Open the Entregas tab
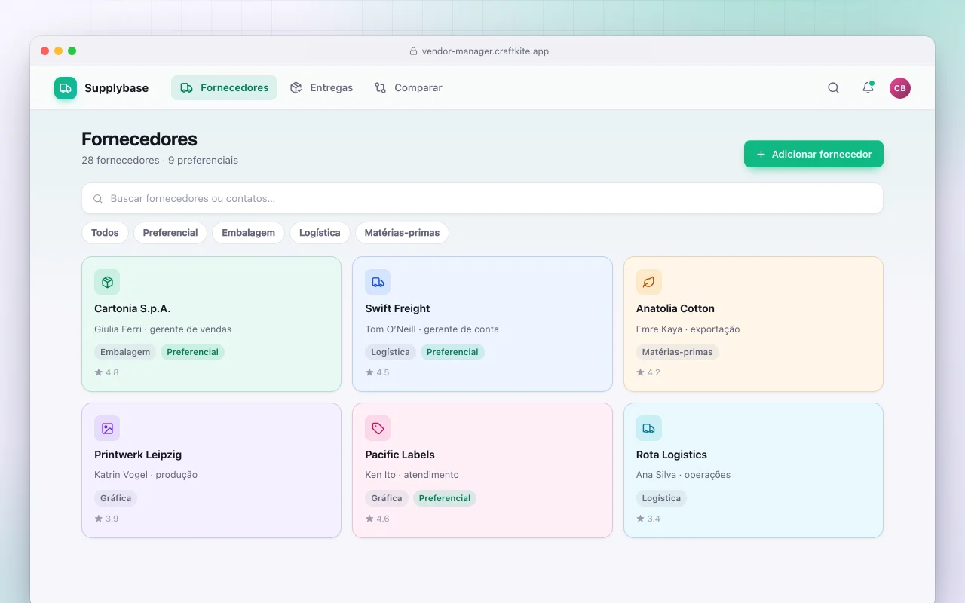This screenshot has height=603, width=965. pos(321,88)
